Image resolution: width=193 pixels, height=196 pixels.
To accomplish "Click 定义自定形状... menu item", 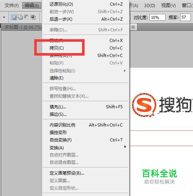I will click(86, 188).
